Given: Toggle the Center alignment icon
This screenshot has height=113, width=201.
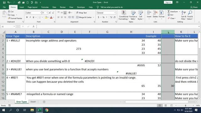Looking at the screenshot, I should point(62,17).
